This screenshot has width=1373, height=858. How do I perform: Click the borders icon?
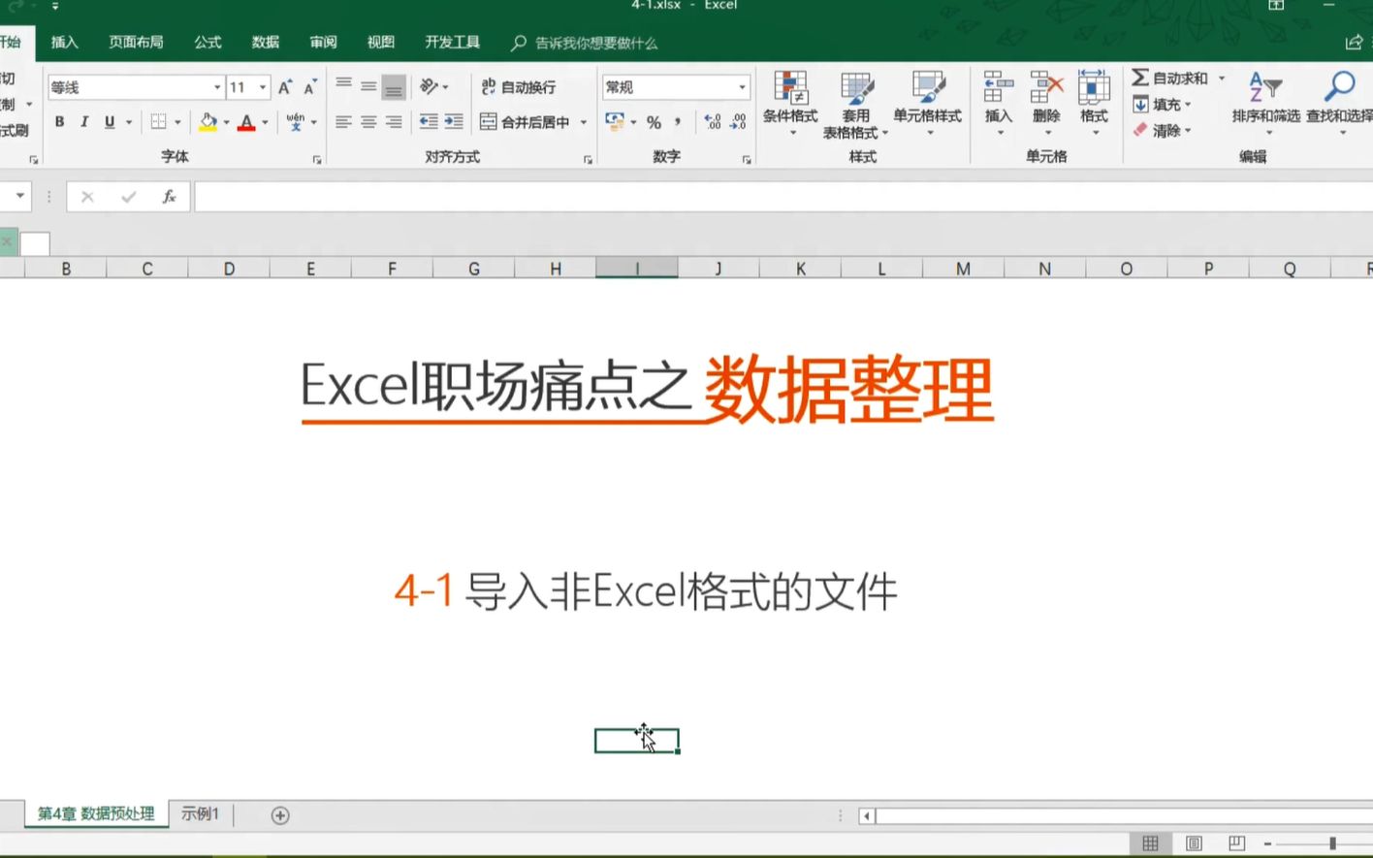(159, 122)
